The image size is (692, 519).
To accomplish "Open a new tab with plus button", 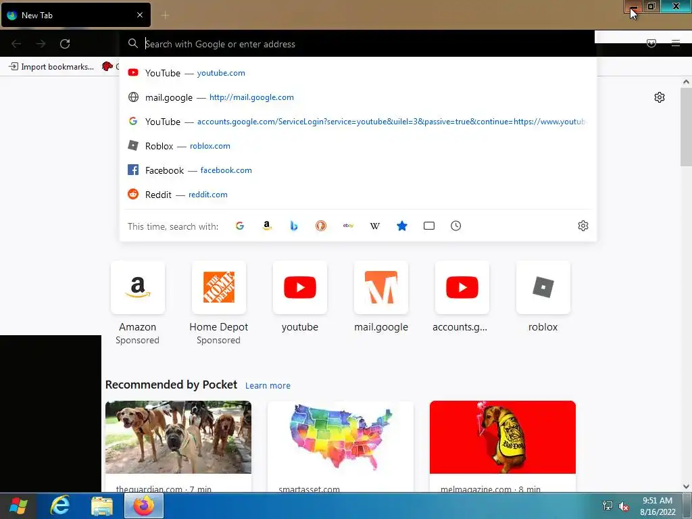I will click(165, 16).
